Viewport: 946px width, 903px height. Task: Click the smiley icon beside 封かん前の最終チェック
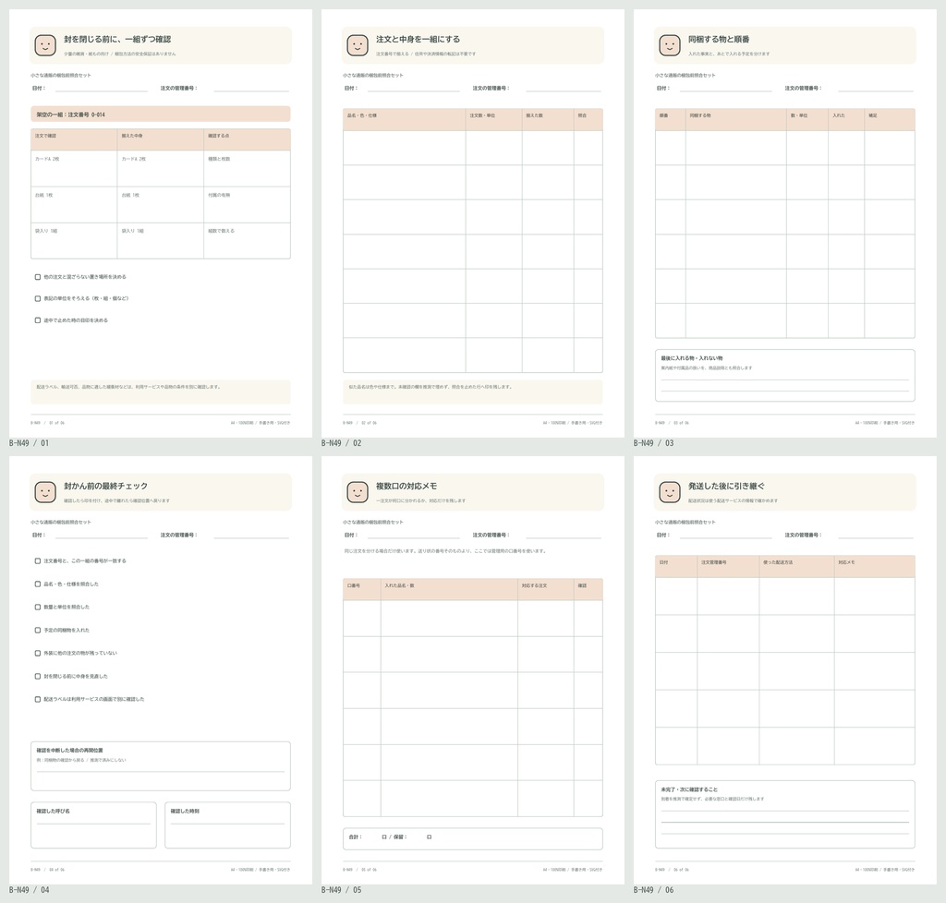pos(45,492)
